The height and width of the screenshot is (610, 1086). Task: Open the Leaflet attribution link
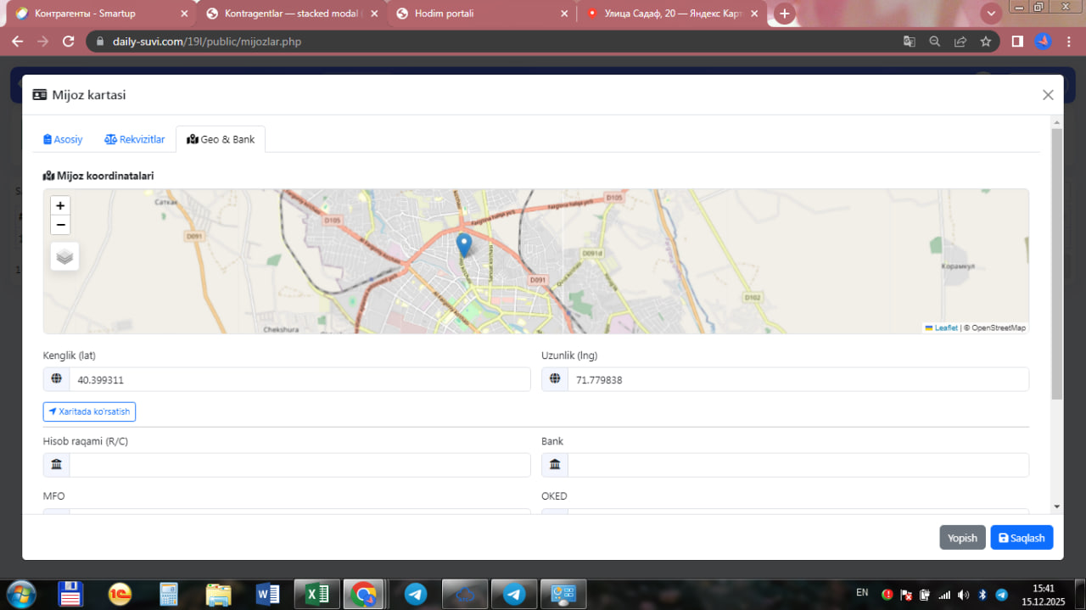pos(945,327)
